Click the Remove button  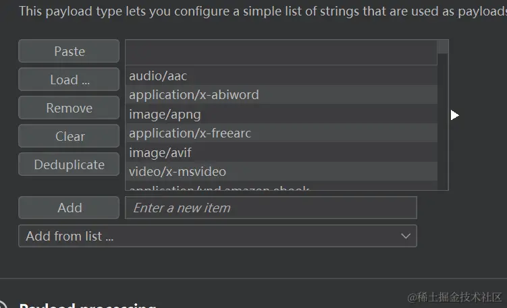pyautogui.click(x=69, y=108)
